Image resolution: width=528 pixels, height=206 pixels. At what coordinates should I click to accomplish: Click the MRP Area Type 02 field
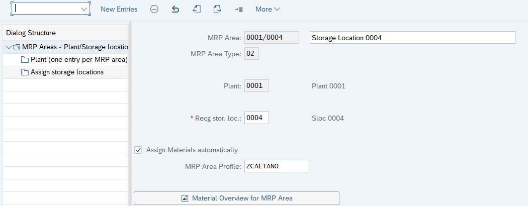point(251,54)
